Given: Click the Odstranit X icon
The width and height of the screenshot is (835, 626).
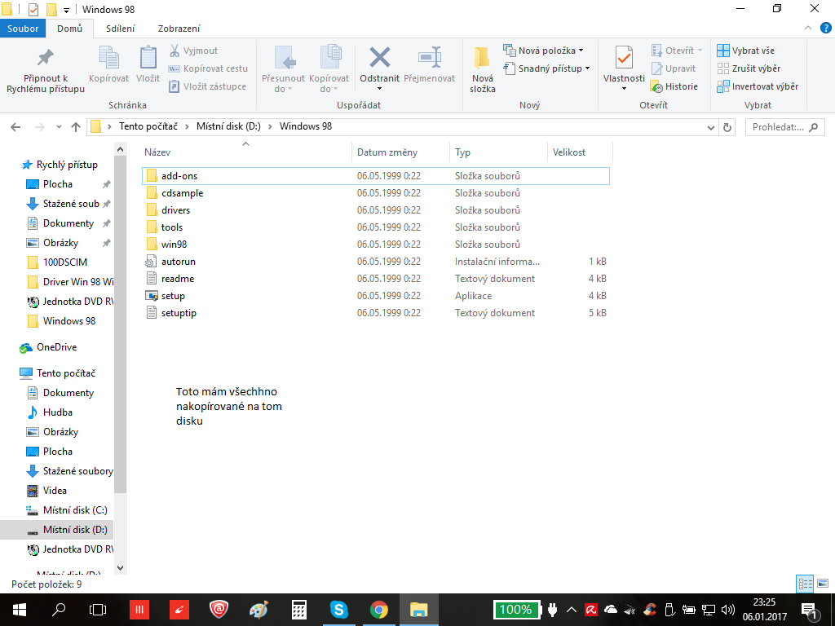Looking at the screenshot, I should [380, 57].
